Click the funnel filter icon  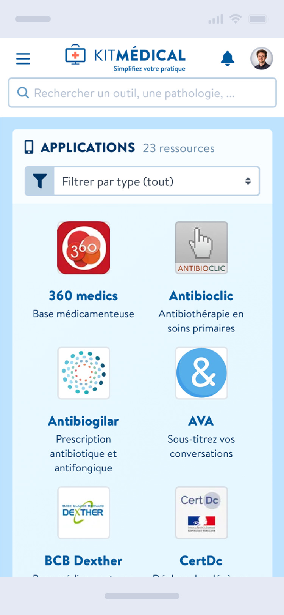(39, 181)
